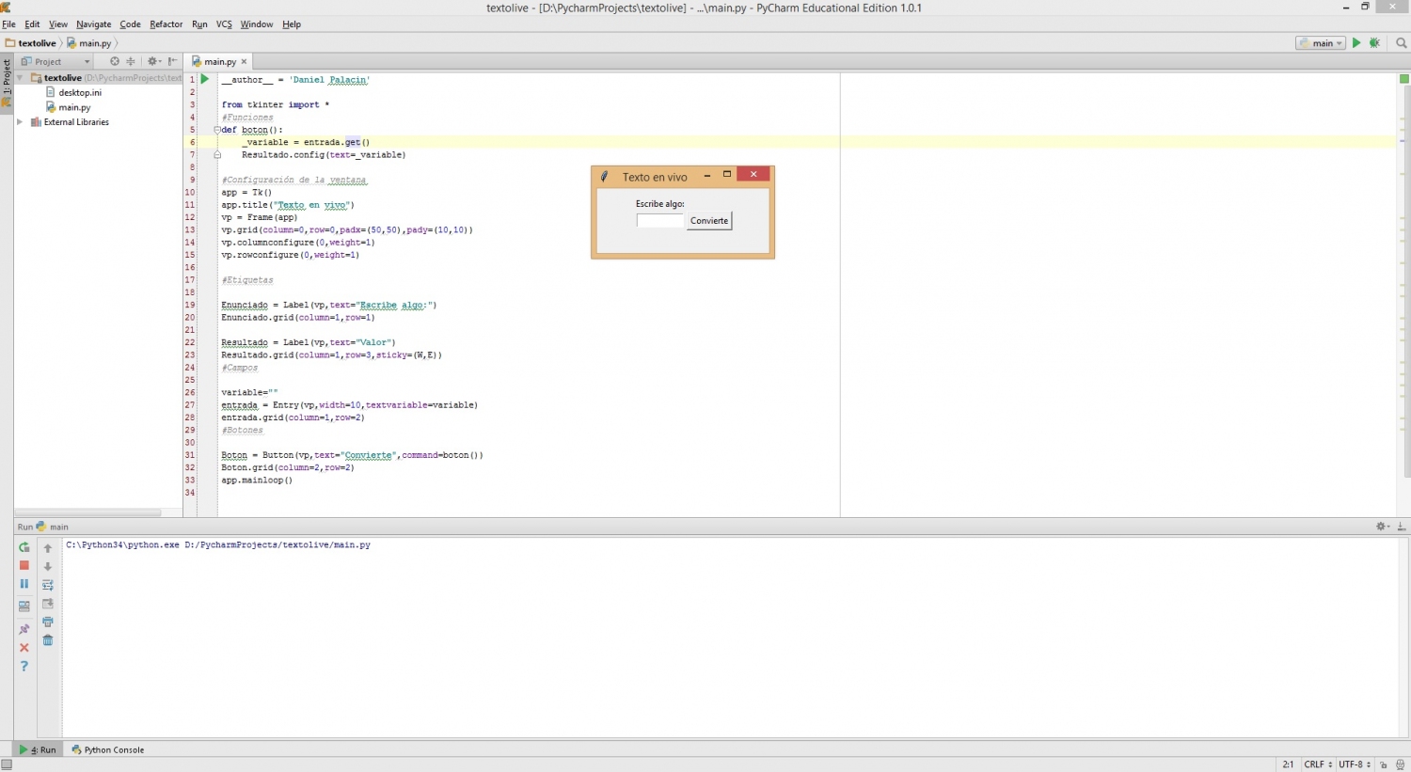Stop the running process red square
The height and width of the screenshot is (772, 1411).
coord(24,566)
